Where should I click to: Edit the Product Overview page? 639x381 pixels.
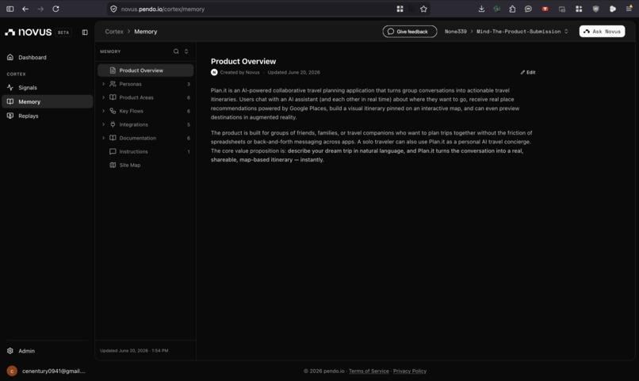point(528,72)
